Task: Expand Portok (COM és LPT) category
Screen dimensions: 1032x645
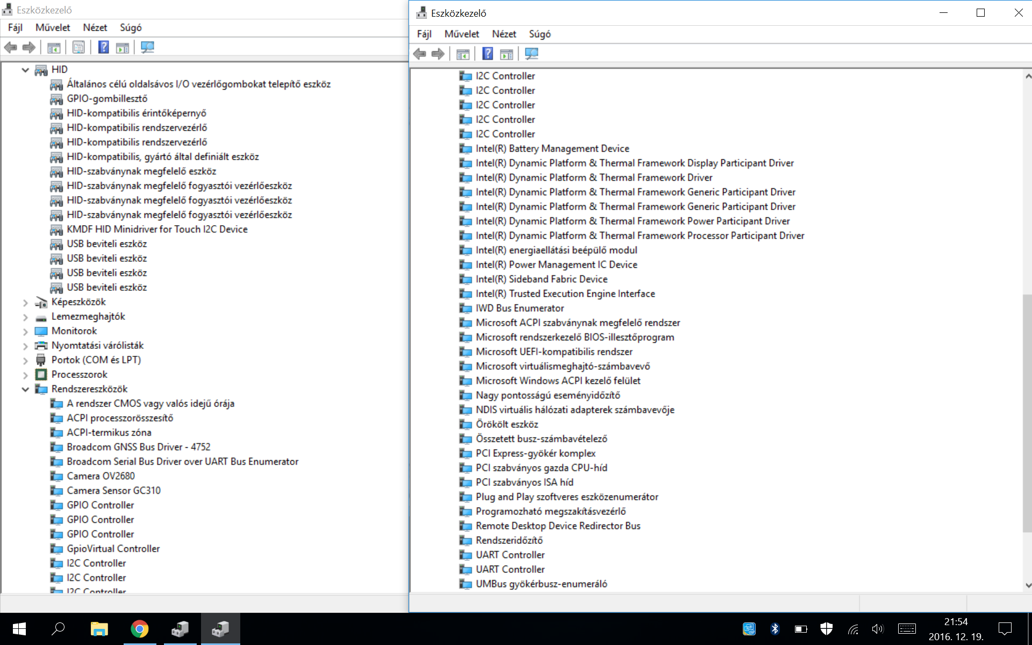Action: coord(25,360)
